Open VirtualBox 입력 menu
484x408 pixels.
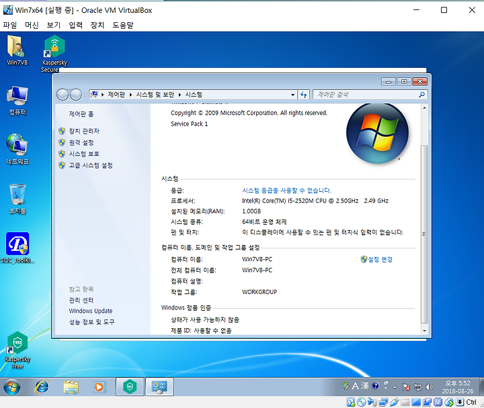point(75,25)
